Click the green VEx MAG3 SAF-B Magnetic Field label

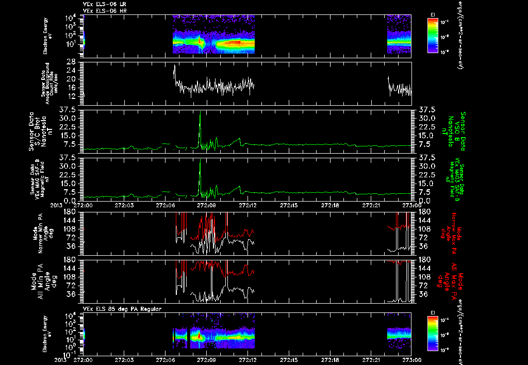point(454,178)
